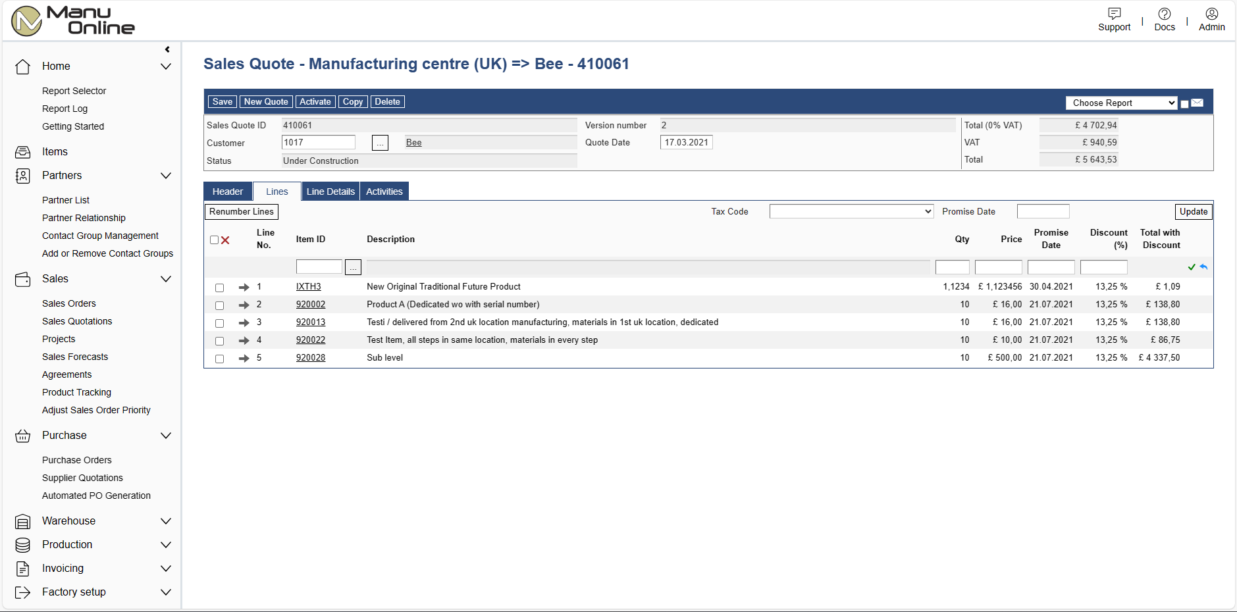Tick the checkbox for line 1 IXTH3
Viewport: 1237px width, 612px height.
(219, 288)
